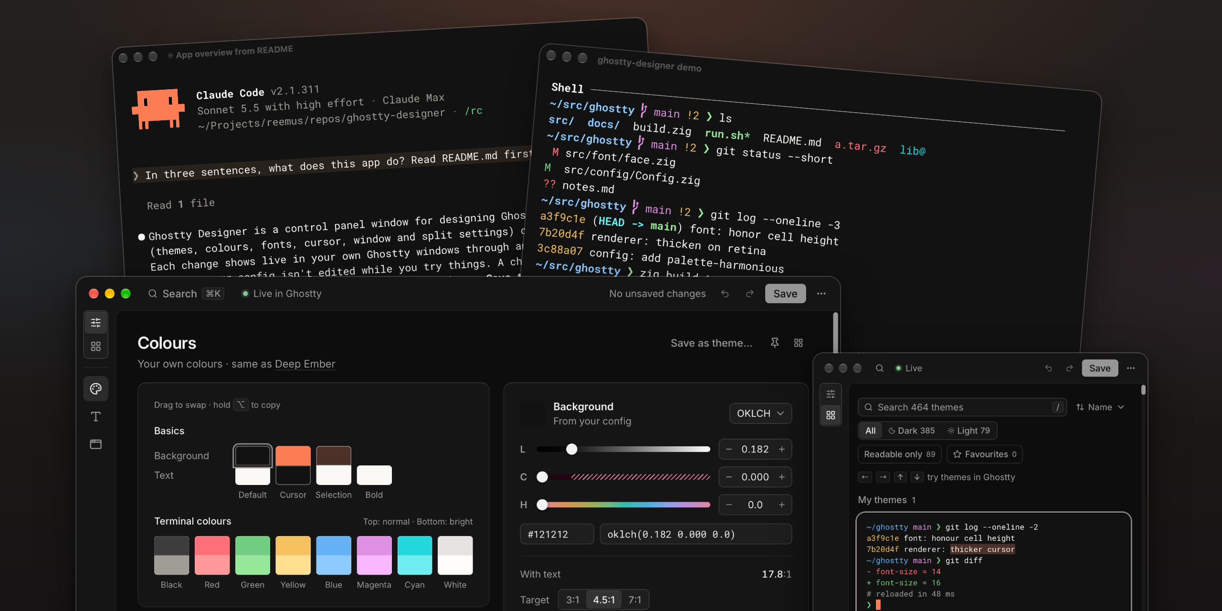This screenshot has height=611, width=1222.
Task: Click redo arrow in the small themes window
Action: (x=1069, y=368)
